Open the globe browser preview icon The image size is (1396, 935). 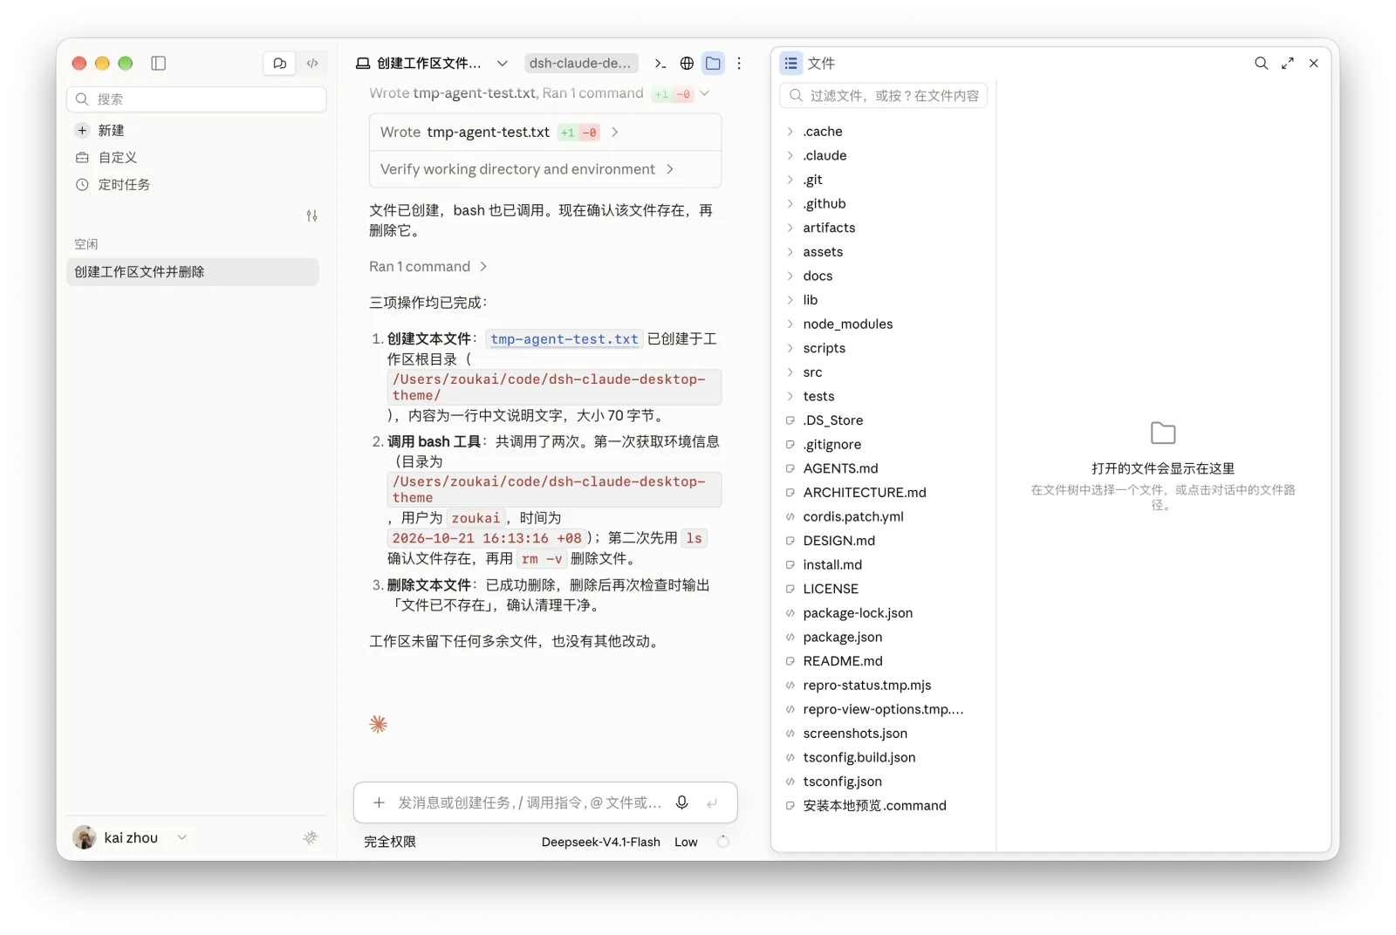click(687, 63)
